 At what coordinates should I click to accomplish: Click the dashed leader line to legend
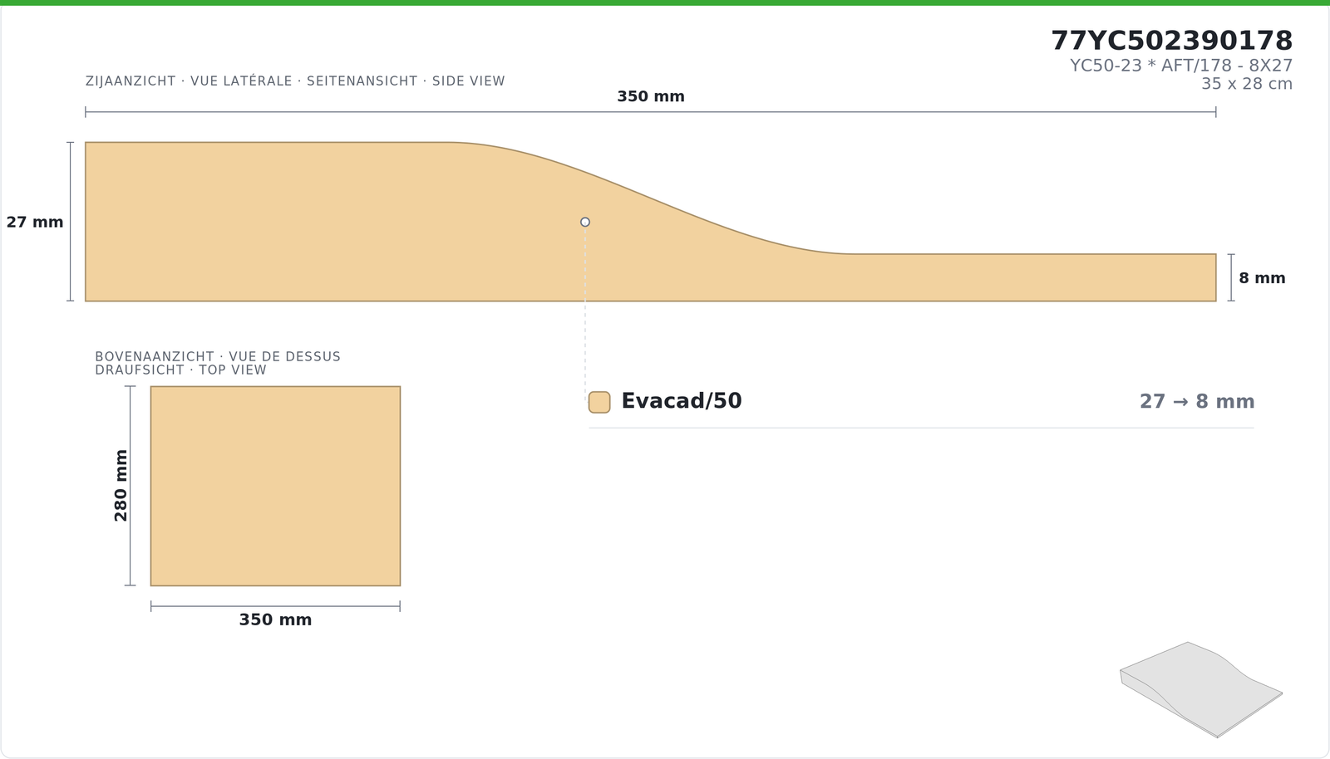pyautogui.click(x=585, y=311)
